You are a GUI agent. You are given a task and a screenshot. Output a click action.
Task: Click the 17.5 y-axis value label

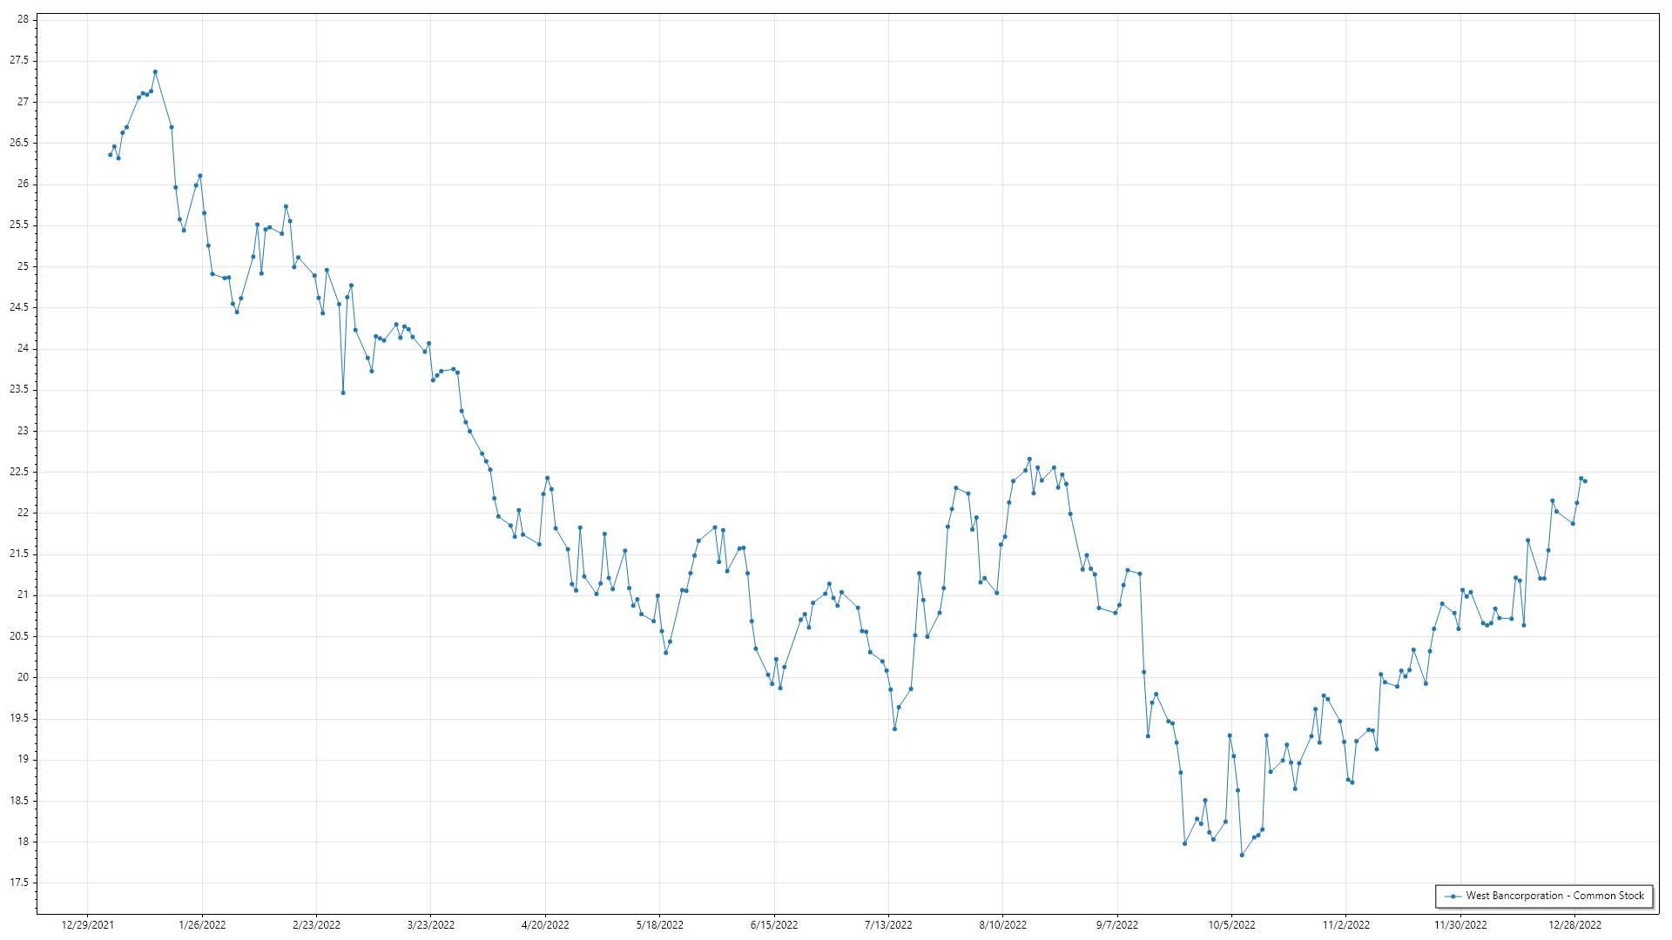pos(19,883)
